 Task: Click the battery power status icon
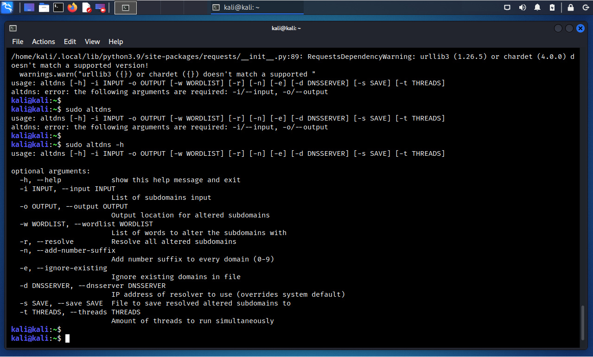[552, 7]
